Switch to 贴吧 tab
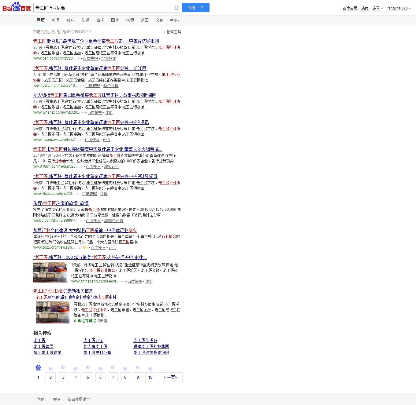This screenshot has width=416, height=405. [70, 20]
